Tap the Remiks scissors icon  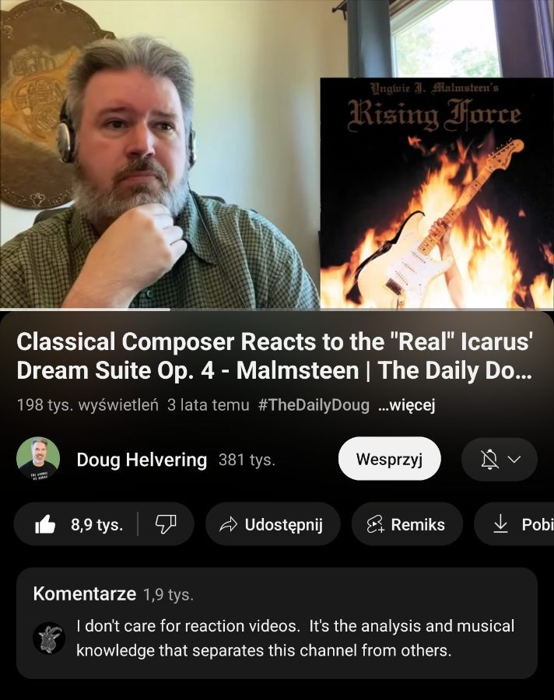click(x=375, y=524)
